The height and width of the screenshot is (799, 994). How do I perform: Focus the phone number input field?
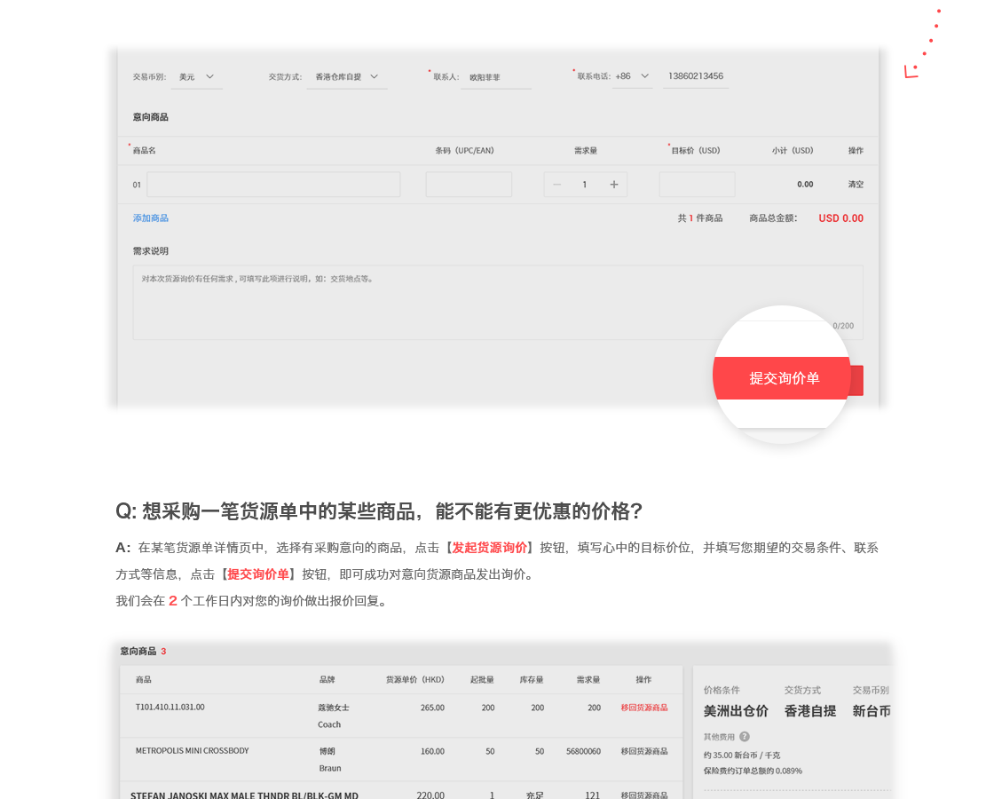click(695, 76)
